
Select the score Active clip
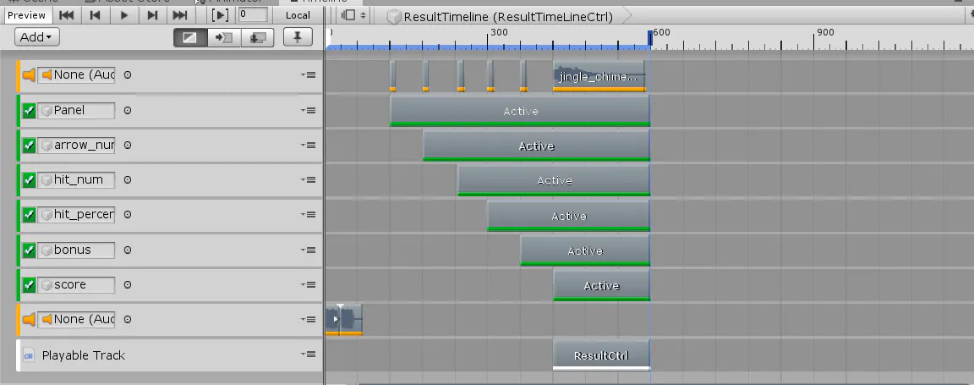(x=601, y=285)
